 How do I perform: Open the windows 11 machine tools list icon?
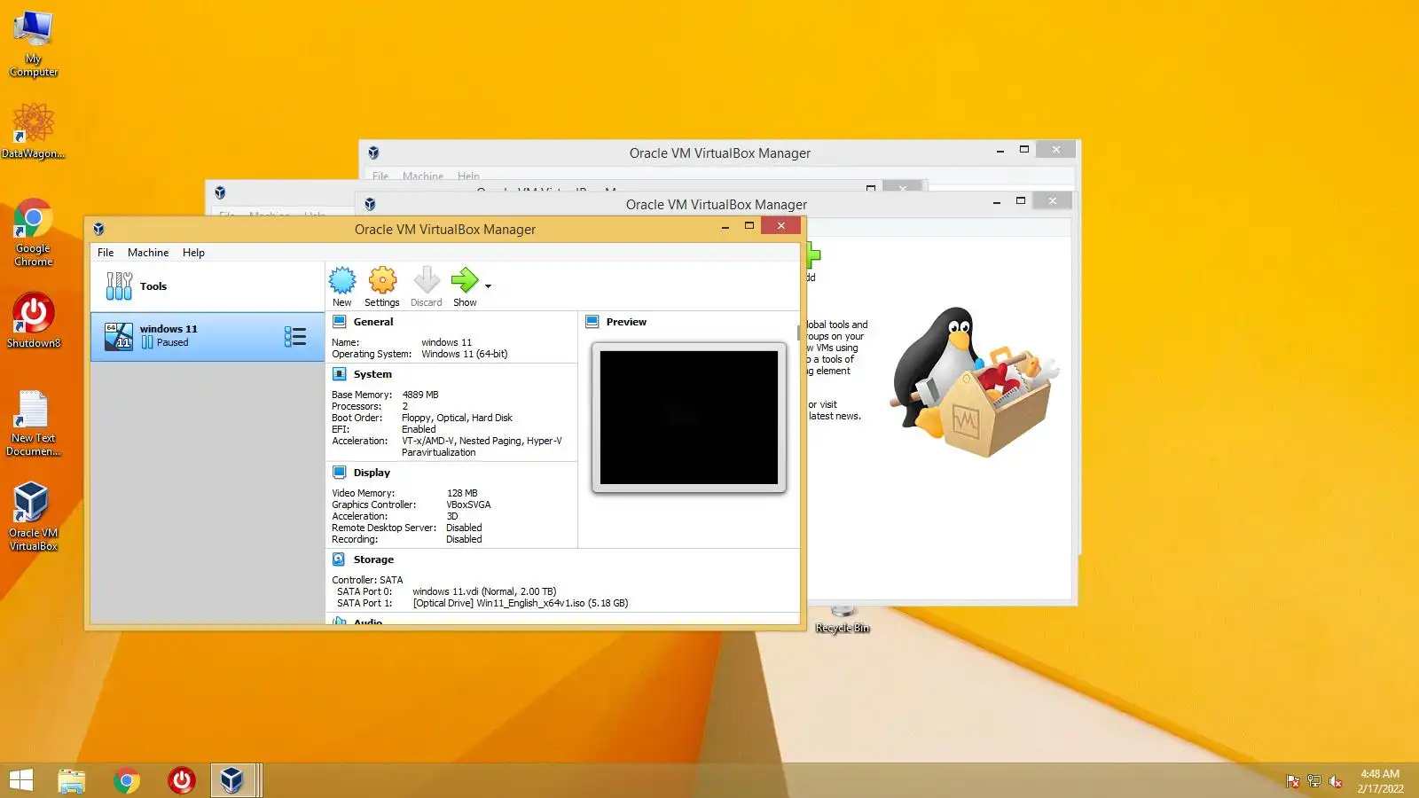coord(295,336)
